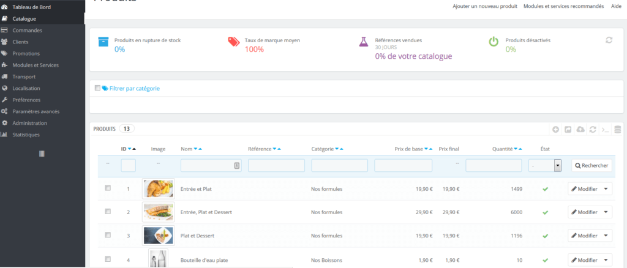Open Tableau de Bord in sidebar
The width and height of the screenshot is (627, 268).
point(32,7)
